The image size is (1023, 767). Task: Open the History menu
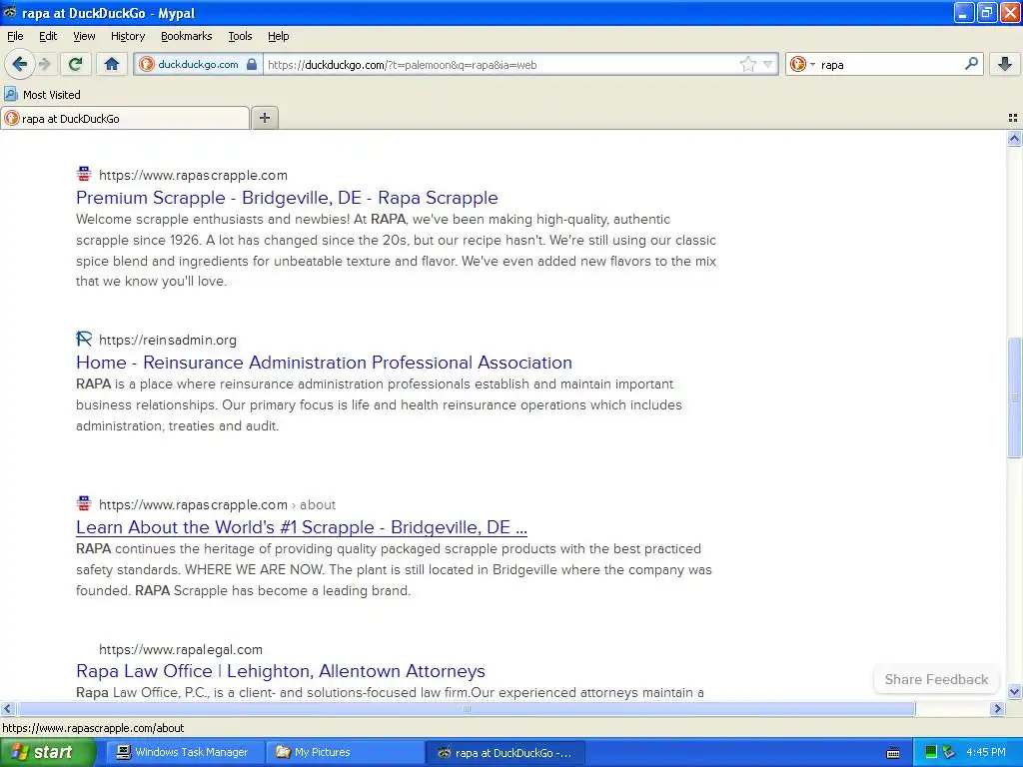pos(127,36)
